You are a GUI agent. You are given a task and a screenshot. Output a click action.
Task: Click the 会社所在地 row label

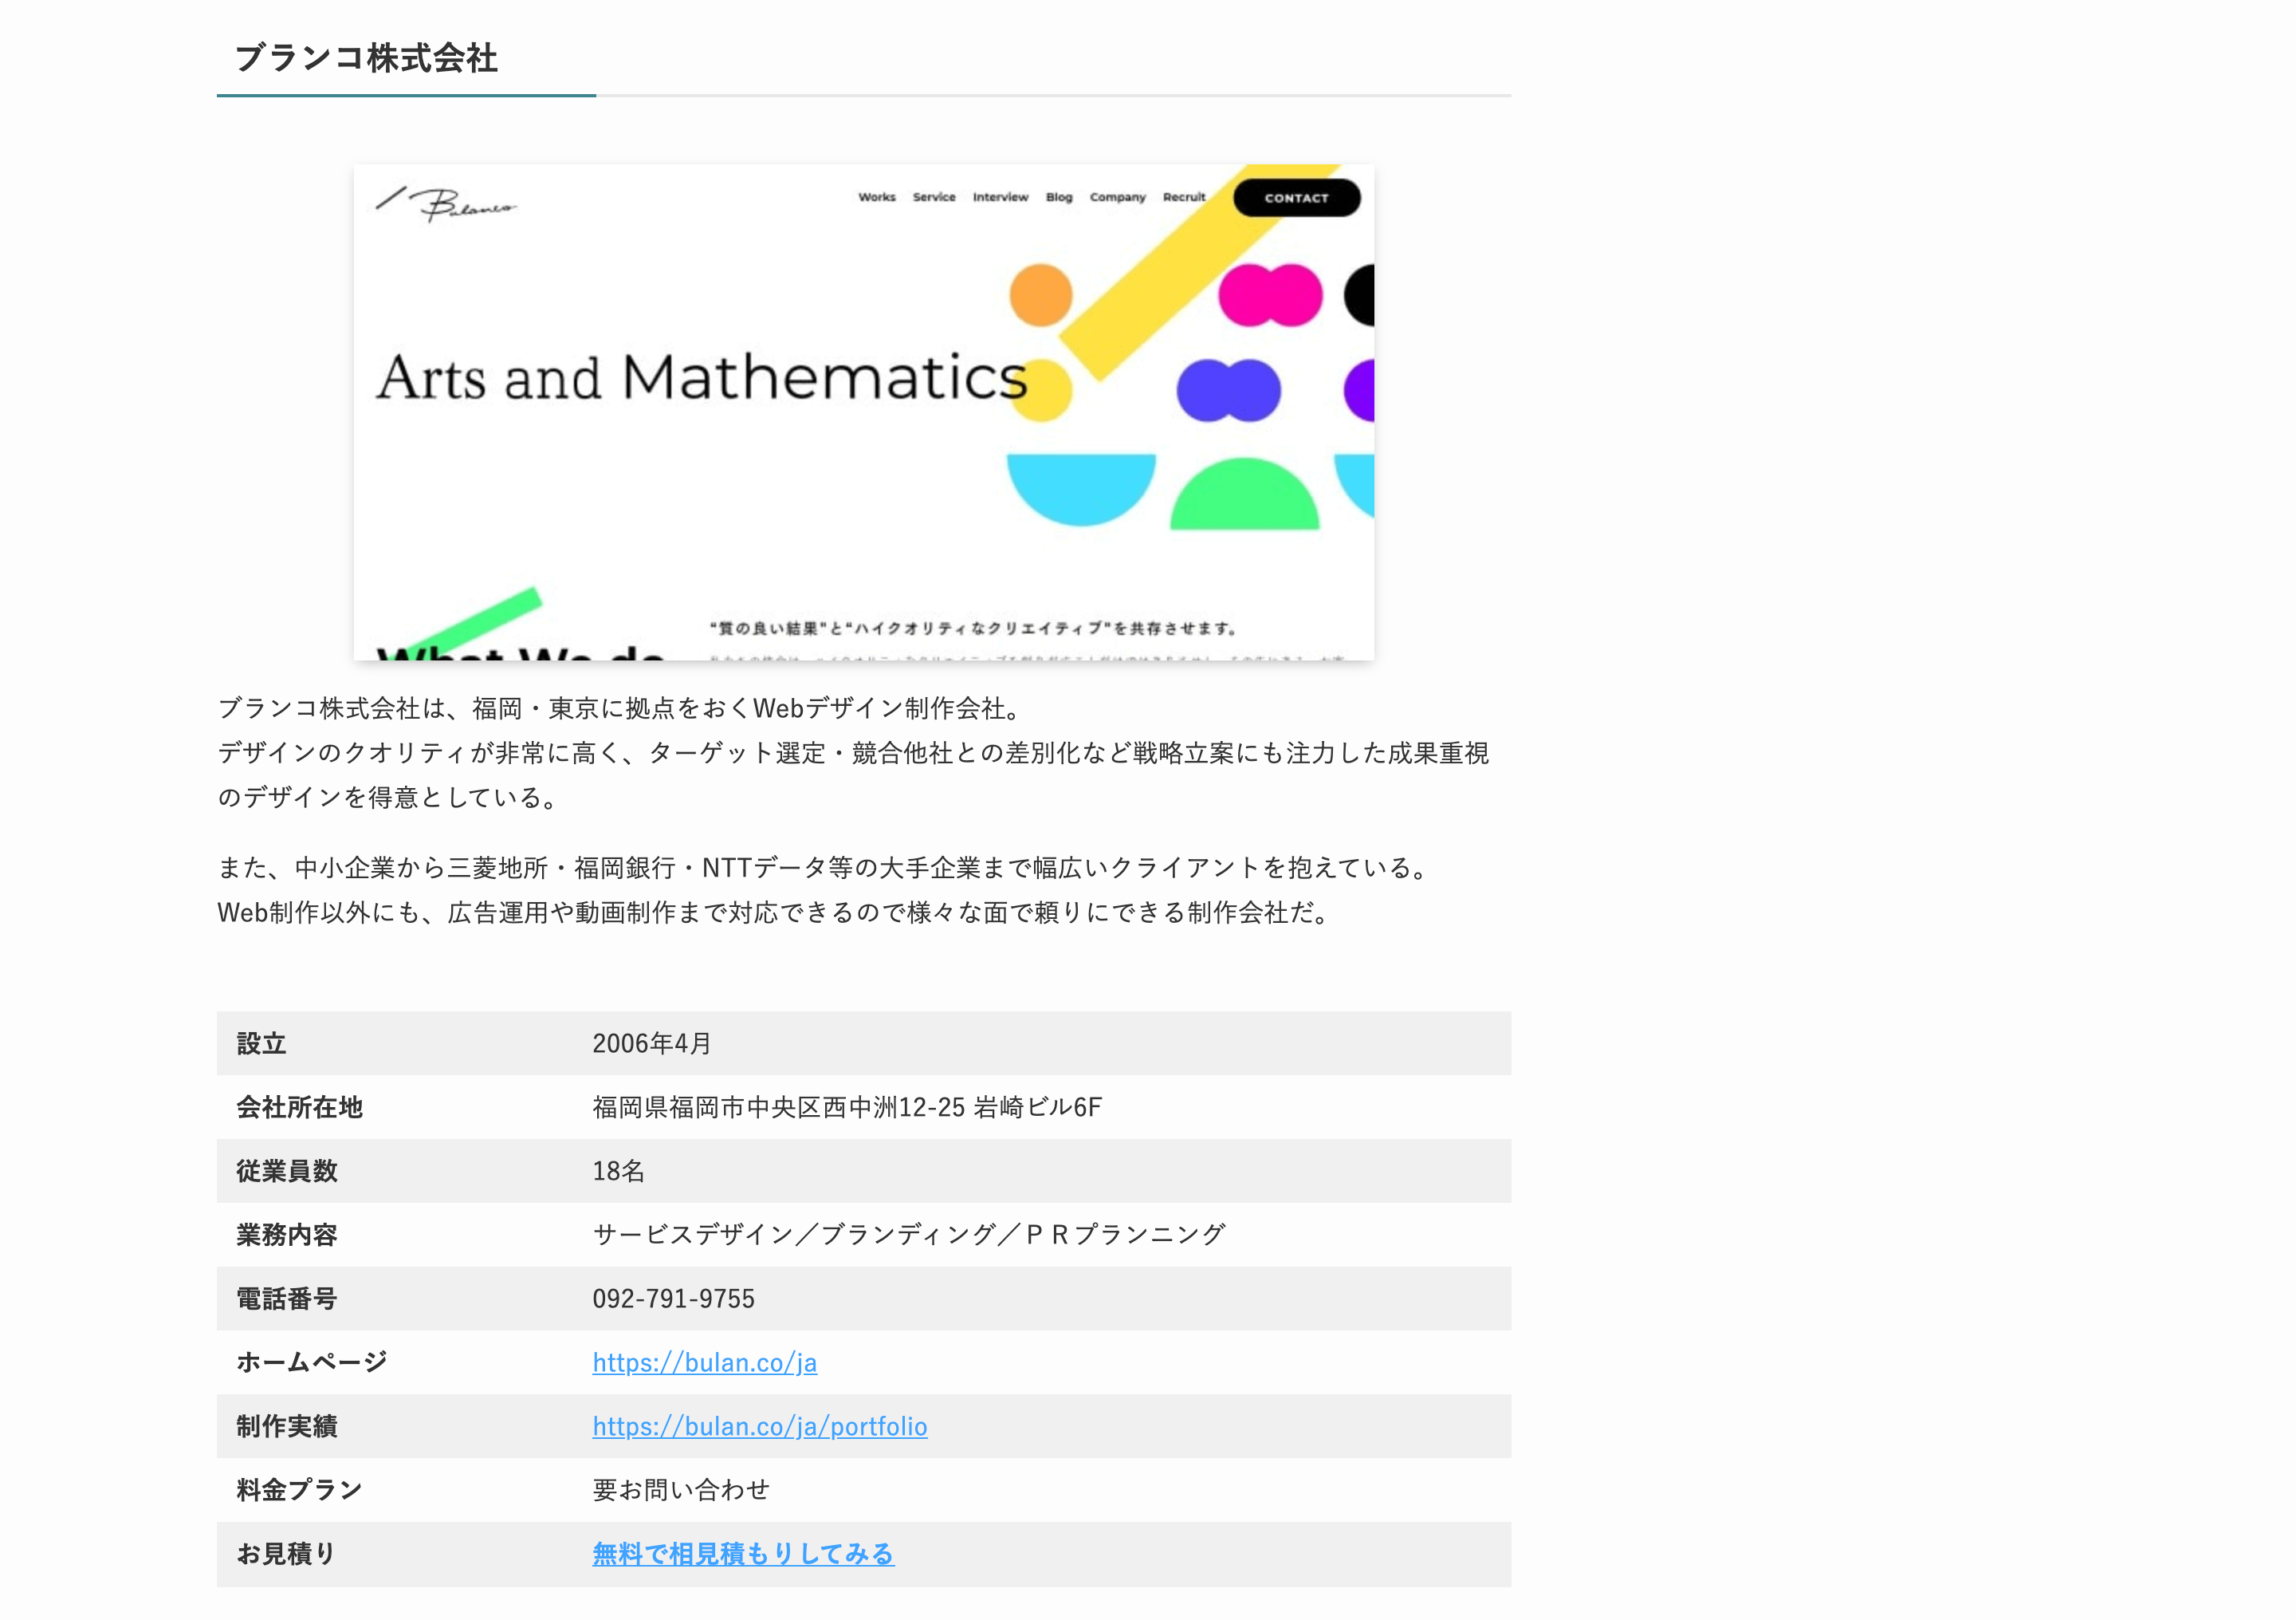[299, 1106]
